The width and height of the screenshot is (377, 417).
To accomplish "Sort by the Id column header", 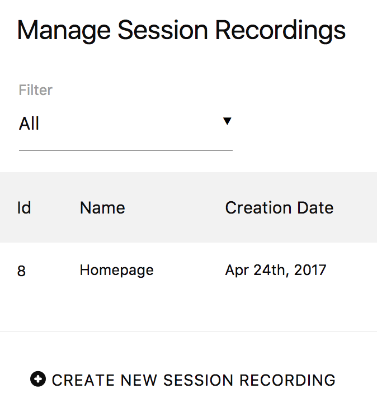I will coord(24,208).
